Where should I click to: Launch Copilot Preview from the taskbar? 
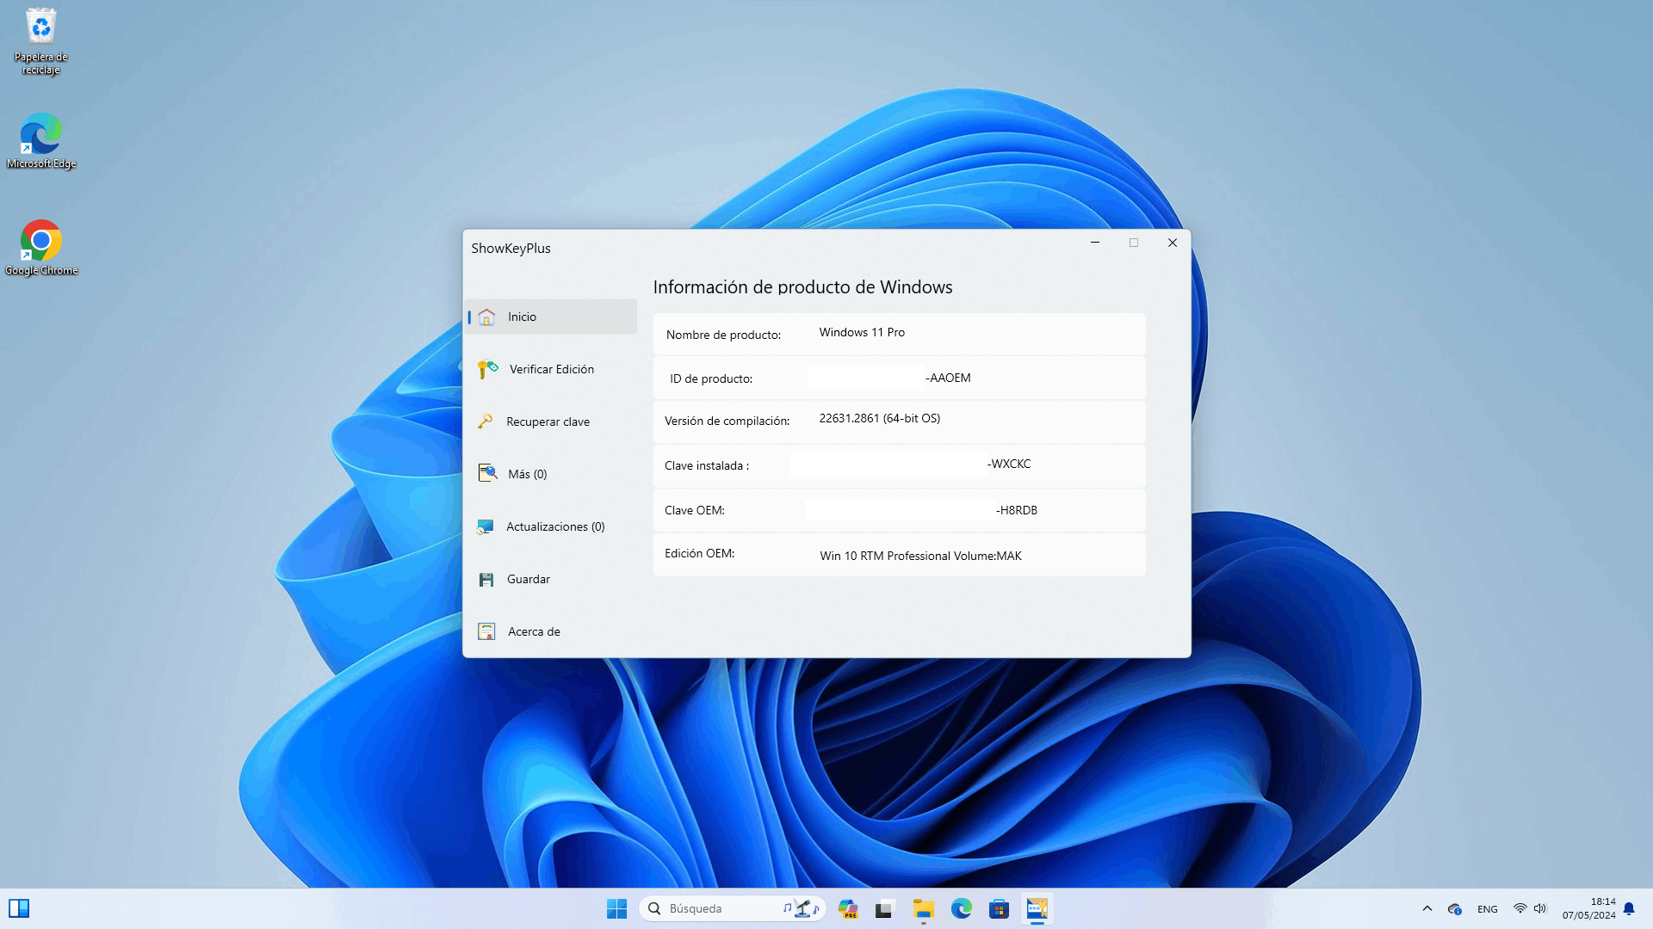point(847,908)
